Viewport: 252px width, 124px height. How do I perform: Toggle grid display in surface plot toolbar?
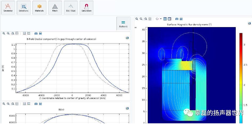tap(165, 19)
